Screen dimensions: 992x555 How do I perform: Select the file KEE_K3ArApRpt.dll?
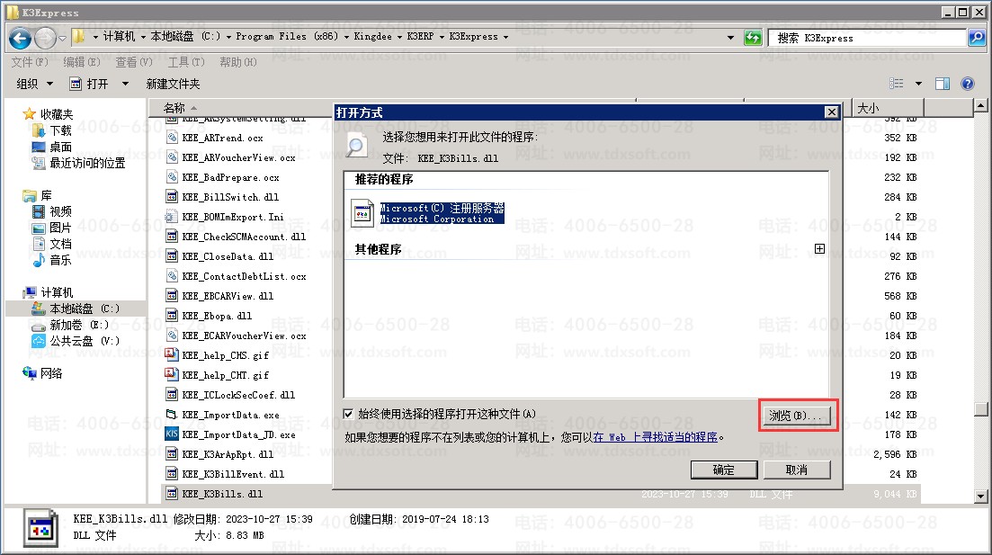tap(228, 454)
